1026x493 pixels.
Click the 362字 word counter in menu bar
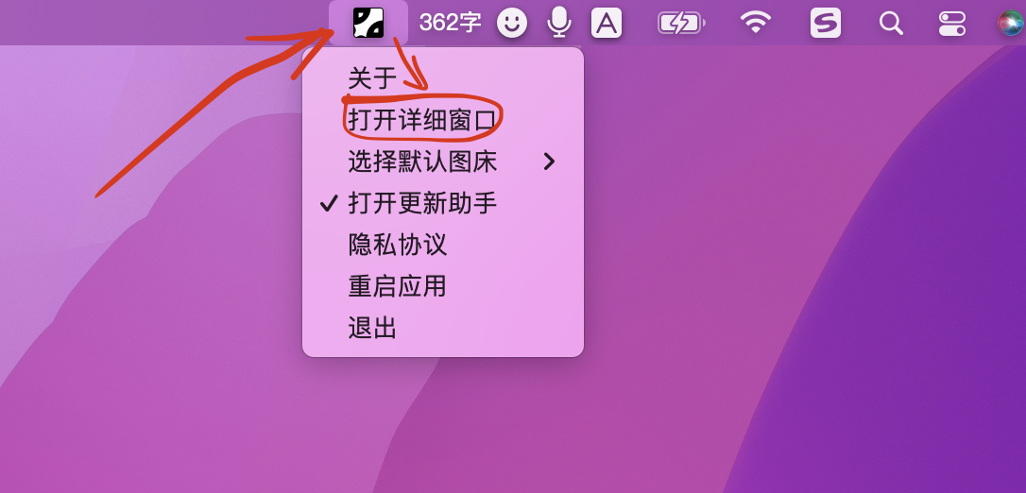[451, 23]
